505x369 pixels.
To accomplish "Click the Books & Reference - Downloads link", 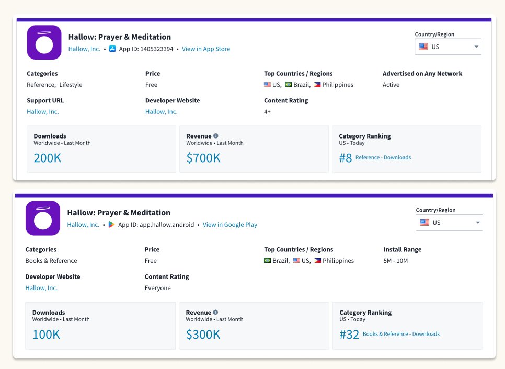I will (401, 334).
